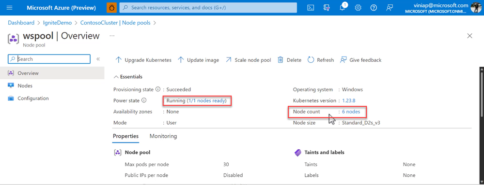484x185 pixels.
Task: Focus the sidebar Search box
Action: tap(49, 59)
